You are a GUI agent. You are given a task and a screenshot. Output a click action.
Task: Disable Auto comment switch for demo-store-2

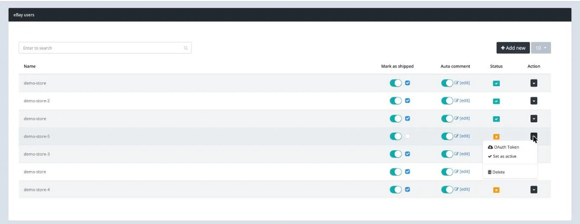[x=447, y=101]
